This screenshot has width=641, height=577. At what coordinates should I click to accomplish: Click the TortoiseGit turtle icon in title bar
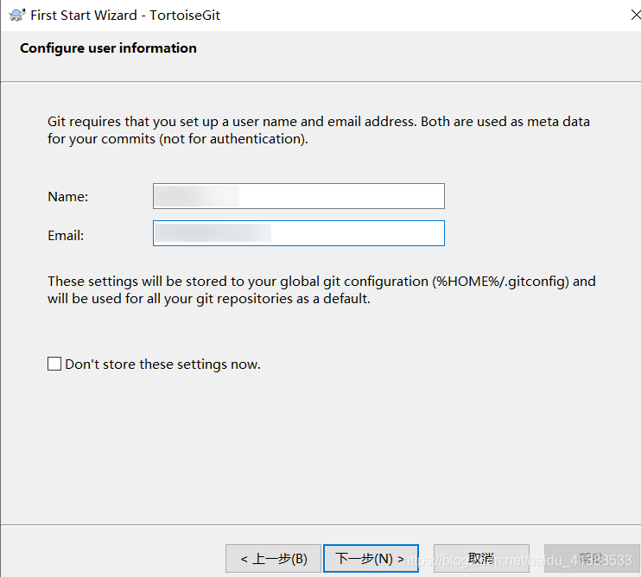point(16,16)
